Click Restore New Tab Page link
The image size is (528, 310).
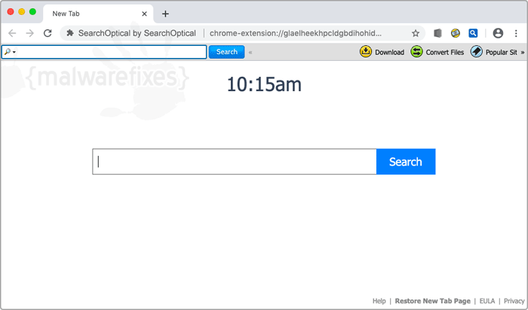click(x=432, y=301)
